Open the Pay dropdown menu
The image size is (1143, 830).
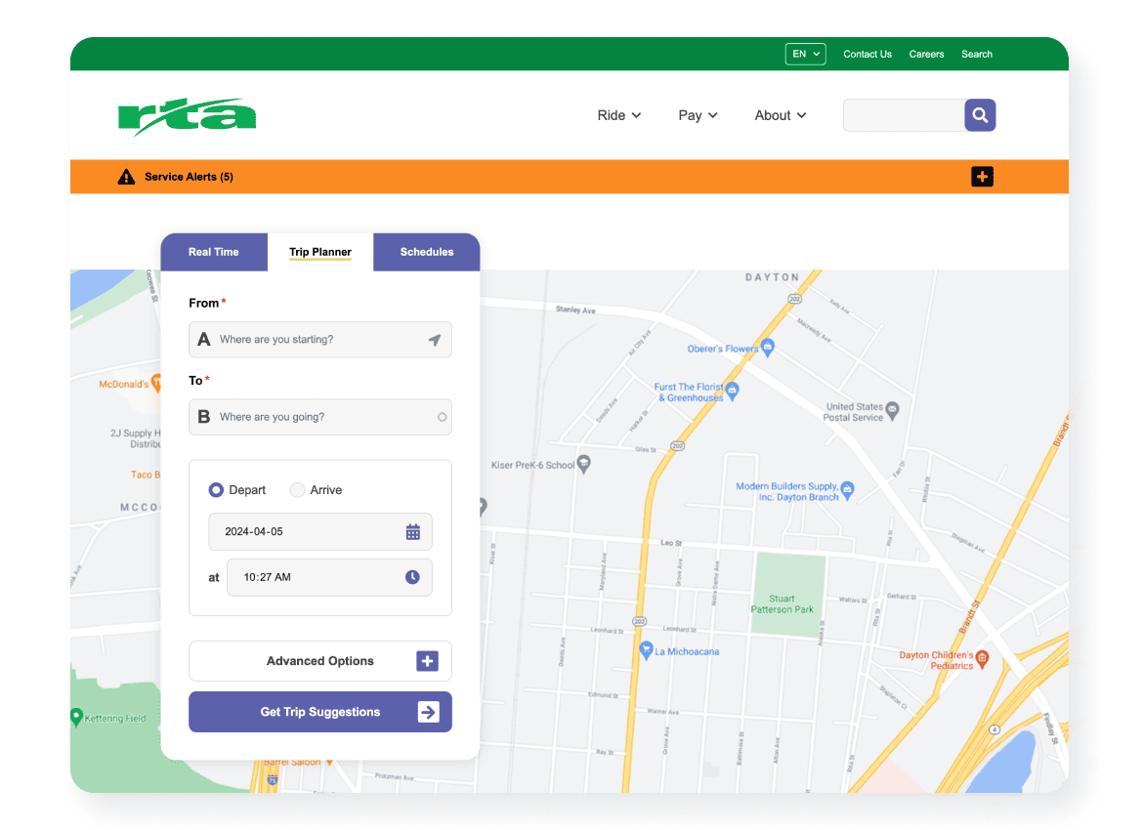(x=697, y=115)
